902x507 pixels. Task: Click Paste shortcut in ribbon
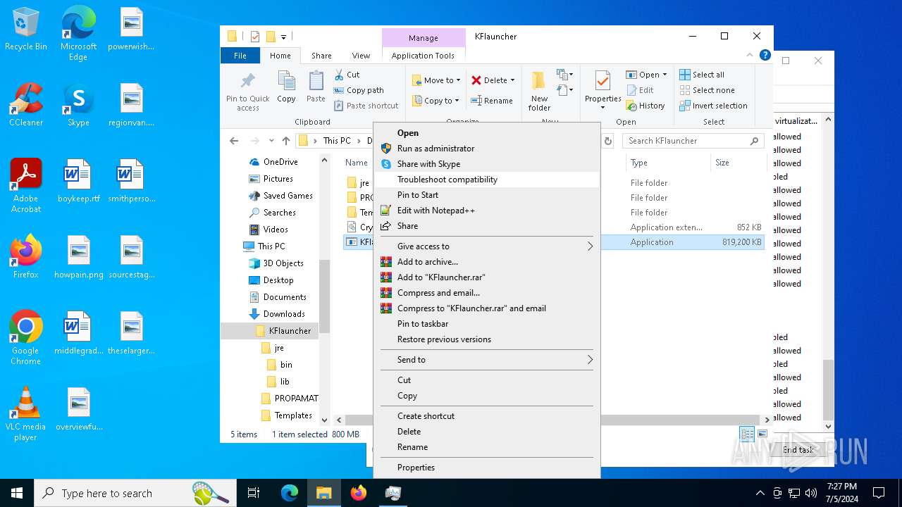[366, 106]
